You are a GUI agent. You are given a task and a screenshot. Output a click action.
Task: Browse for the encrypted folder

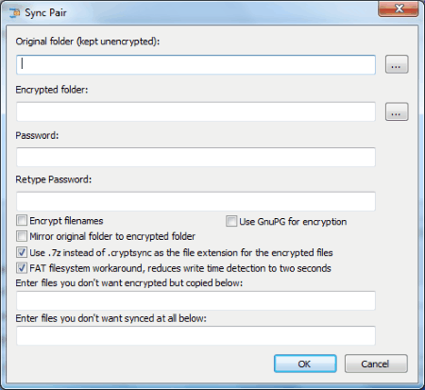pyautogui.click(x=397, y=111)
